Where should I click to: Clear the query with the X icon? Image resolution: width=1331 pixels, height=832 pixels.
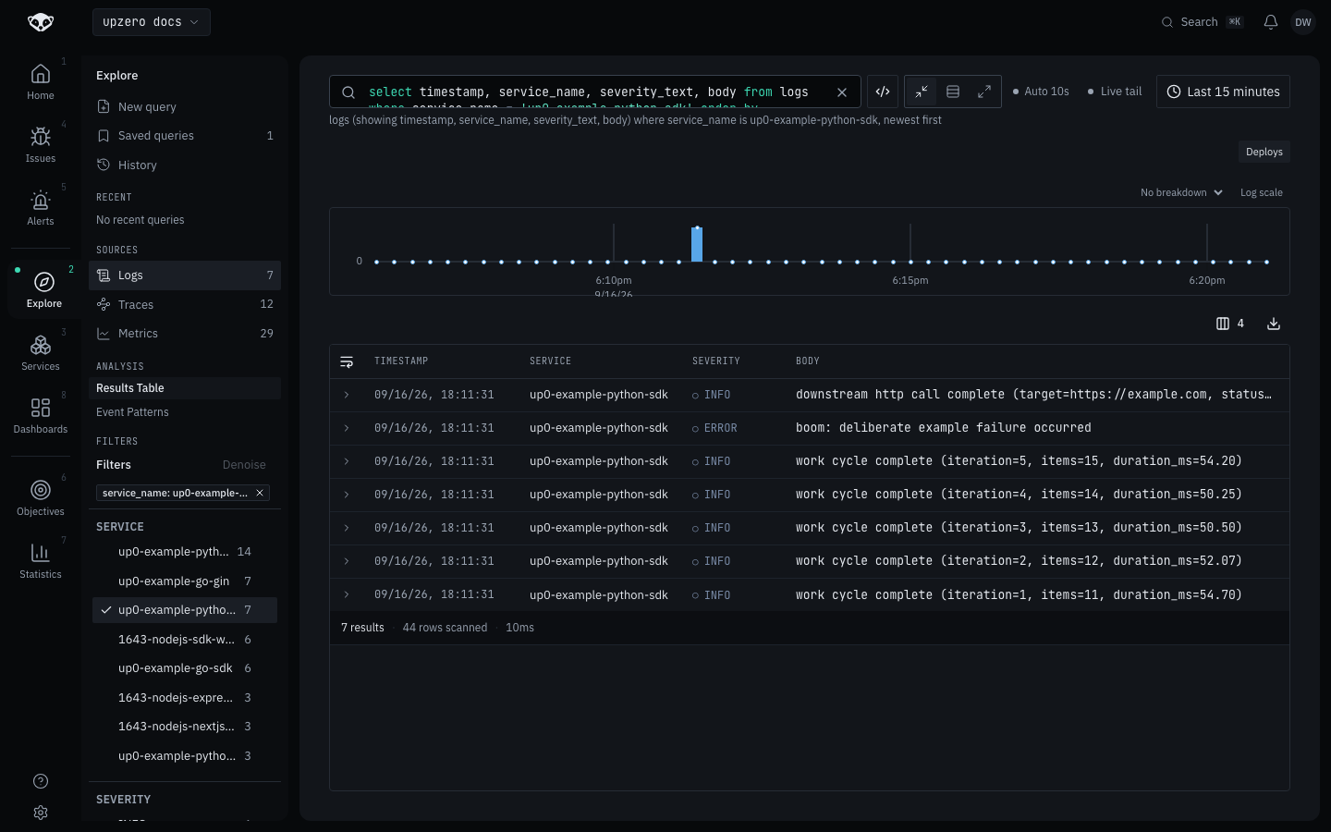tap(842, 92)
